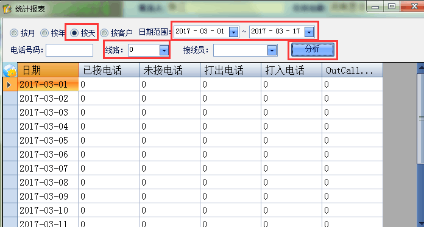424x227 pixels.
Task: Click 打出电话 cell in 2017-03-06 row
Action: coord(230,155)
